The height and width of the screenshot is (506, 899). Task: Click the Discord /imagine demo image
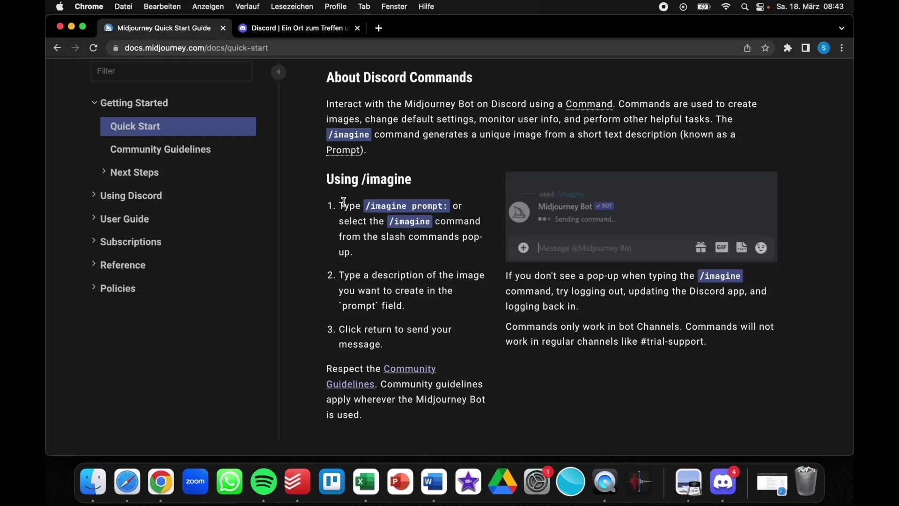tap(641, 217)
